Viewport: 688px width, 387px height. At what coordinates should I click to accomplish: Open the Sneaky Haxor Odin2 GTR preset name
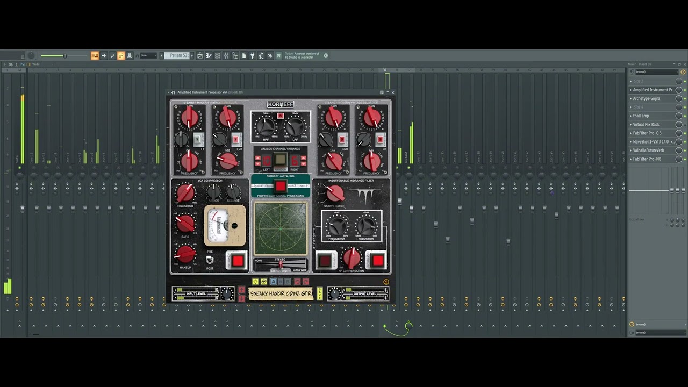(x=281, y=294)
